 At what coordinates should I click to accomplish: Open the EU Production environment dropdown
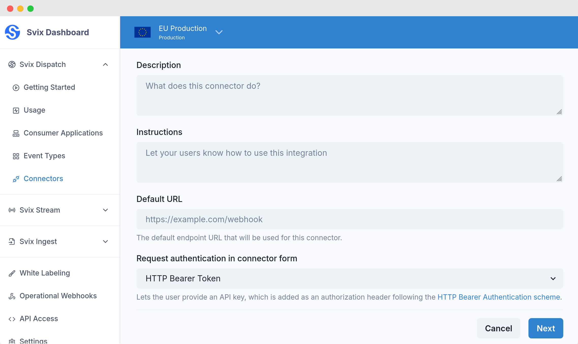(219, 32)
